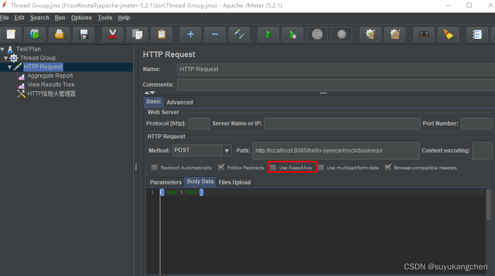This screenshot has height=276, width=495.
Task: Click the Paste clipboard icon
Action: [x=161, y=34]
